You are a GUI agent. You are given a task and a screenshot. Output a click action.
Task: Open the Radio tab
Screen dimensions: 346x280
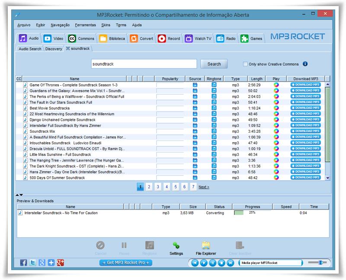coord(226,38)
